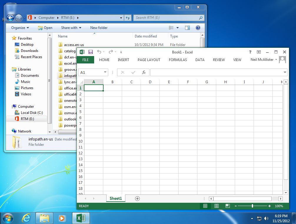
Task: Click the Excel horizontal scrollbar right arrow
Action: point(280,199)
